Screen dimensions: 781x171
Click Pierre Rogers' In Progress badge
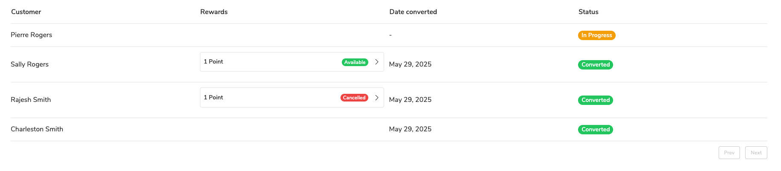596,35
